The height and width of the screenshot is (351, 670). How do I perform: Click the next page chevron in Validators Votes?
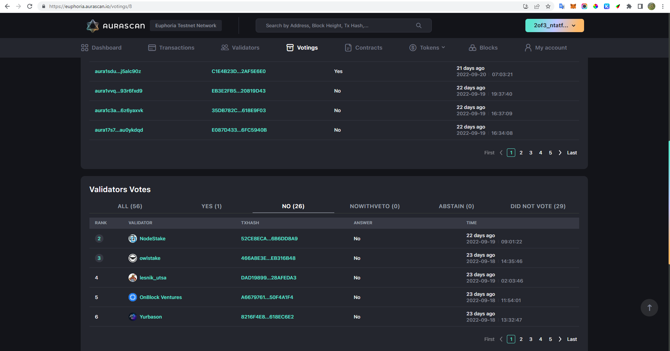click(560, 339)
